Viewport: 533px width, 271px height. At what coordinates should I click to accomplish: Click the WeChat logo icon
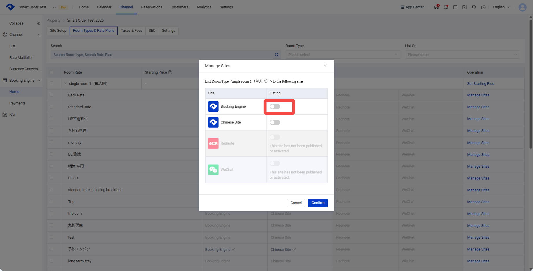tap(213, 170)
